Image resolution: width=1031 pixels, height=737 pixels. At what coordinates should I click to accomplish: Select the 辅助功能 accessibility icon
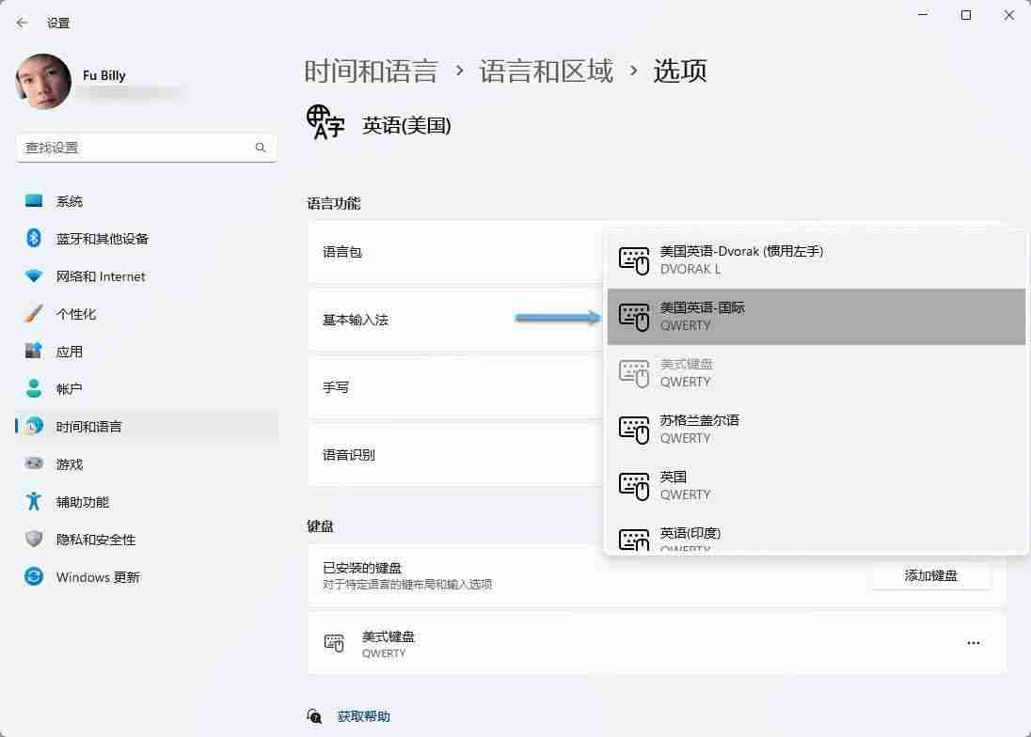tap(31, 501)
